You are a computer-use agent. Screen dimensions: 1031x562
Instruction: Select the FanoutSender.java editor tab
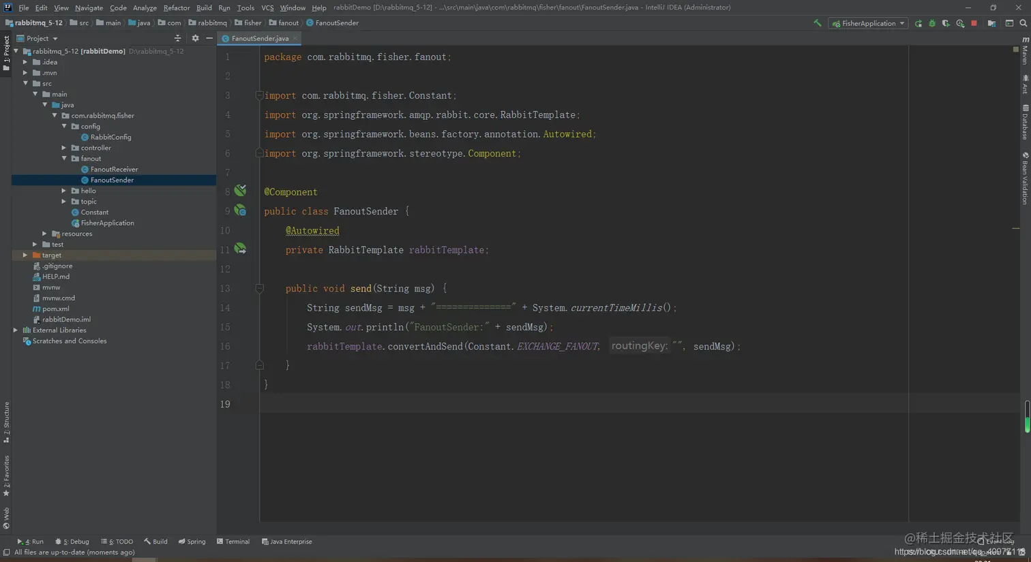point(260,38)
